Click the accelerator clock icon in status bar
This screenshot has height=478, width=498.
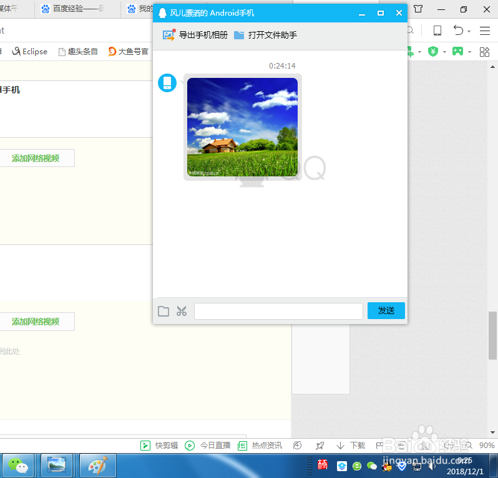tap(297, 446)
